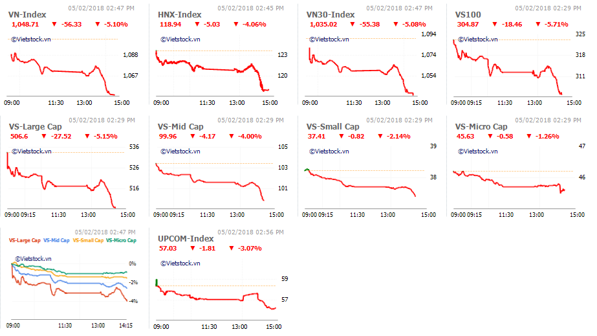The image size is (597, 336).
Task: Click the HNX-Index down arrow beside -4.06%
Action: coord(235,25)
